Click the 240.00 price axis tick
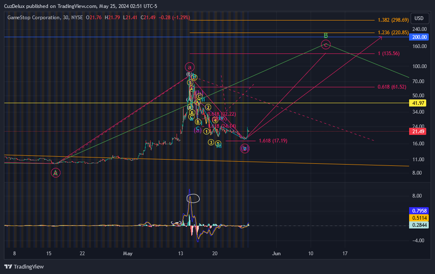The height and width of the screenshot is (274, 435). [420, 29]
